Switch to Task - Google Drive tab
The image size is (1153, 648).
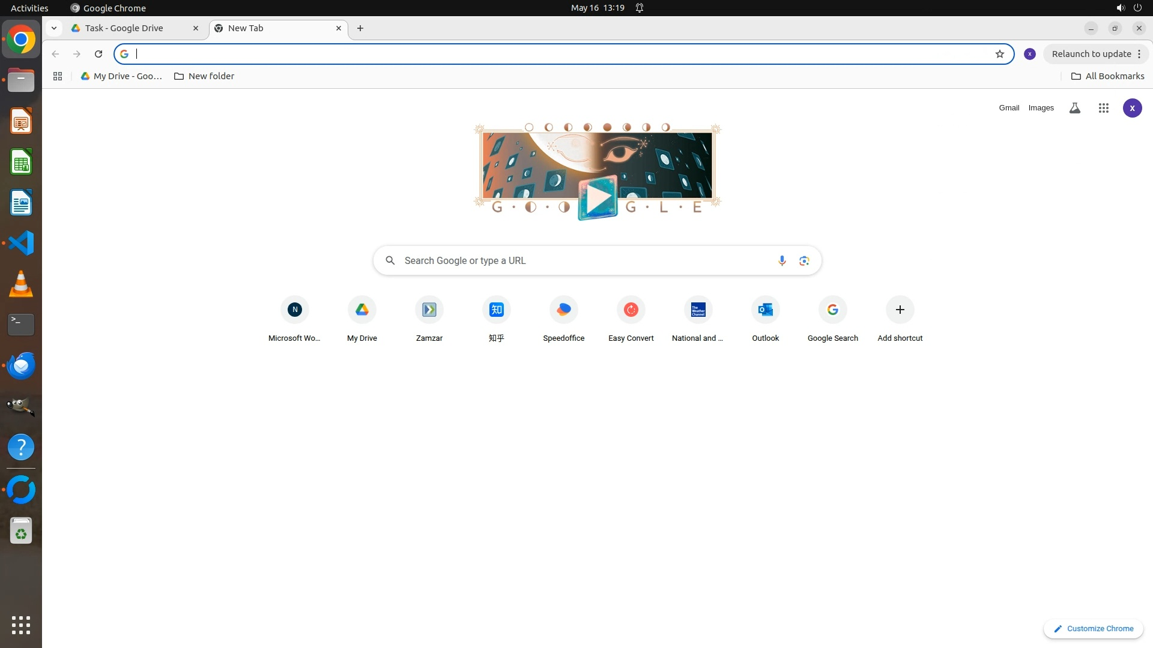(124, 28)
